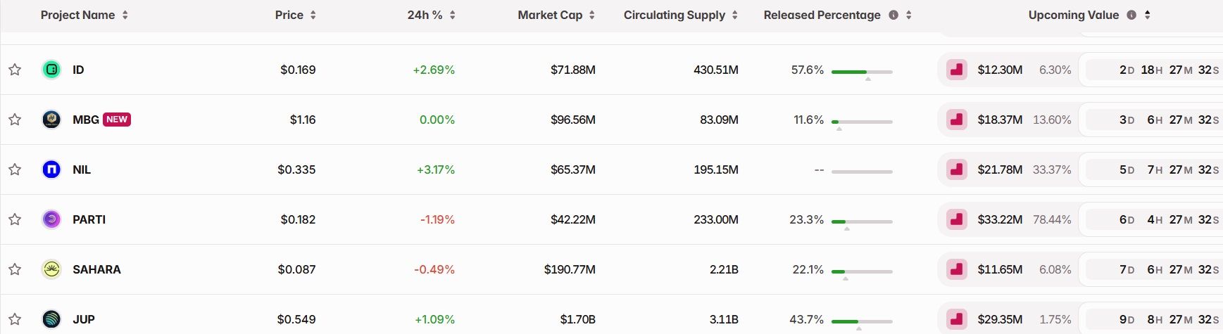Screen dimensions: 1223x334
Task: Click the ID token logo icon
Action: click(51, 70)
